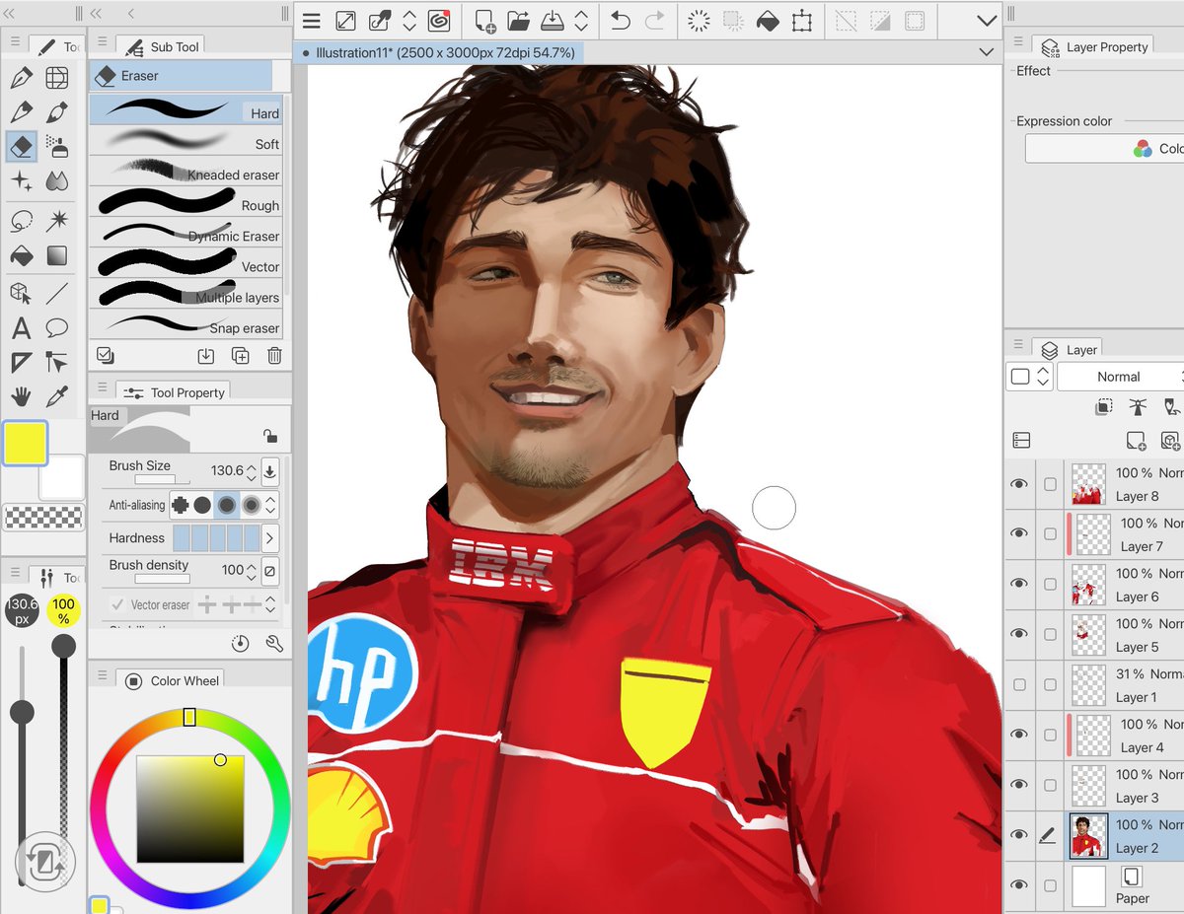
Task: Choose the Rough eraser sub tool
Action: point(185,202)
